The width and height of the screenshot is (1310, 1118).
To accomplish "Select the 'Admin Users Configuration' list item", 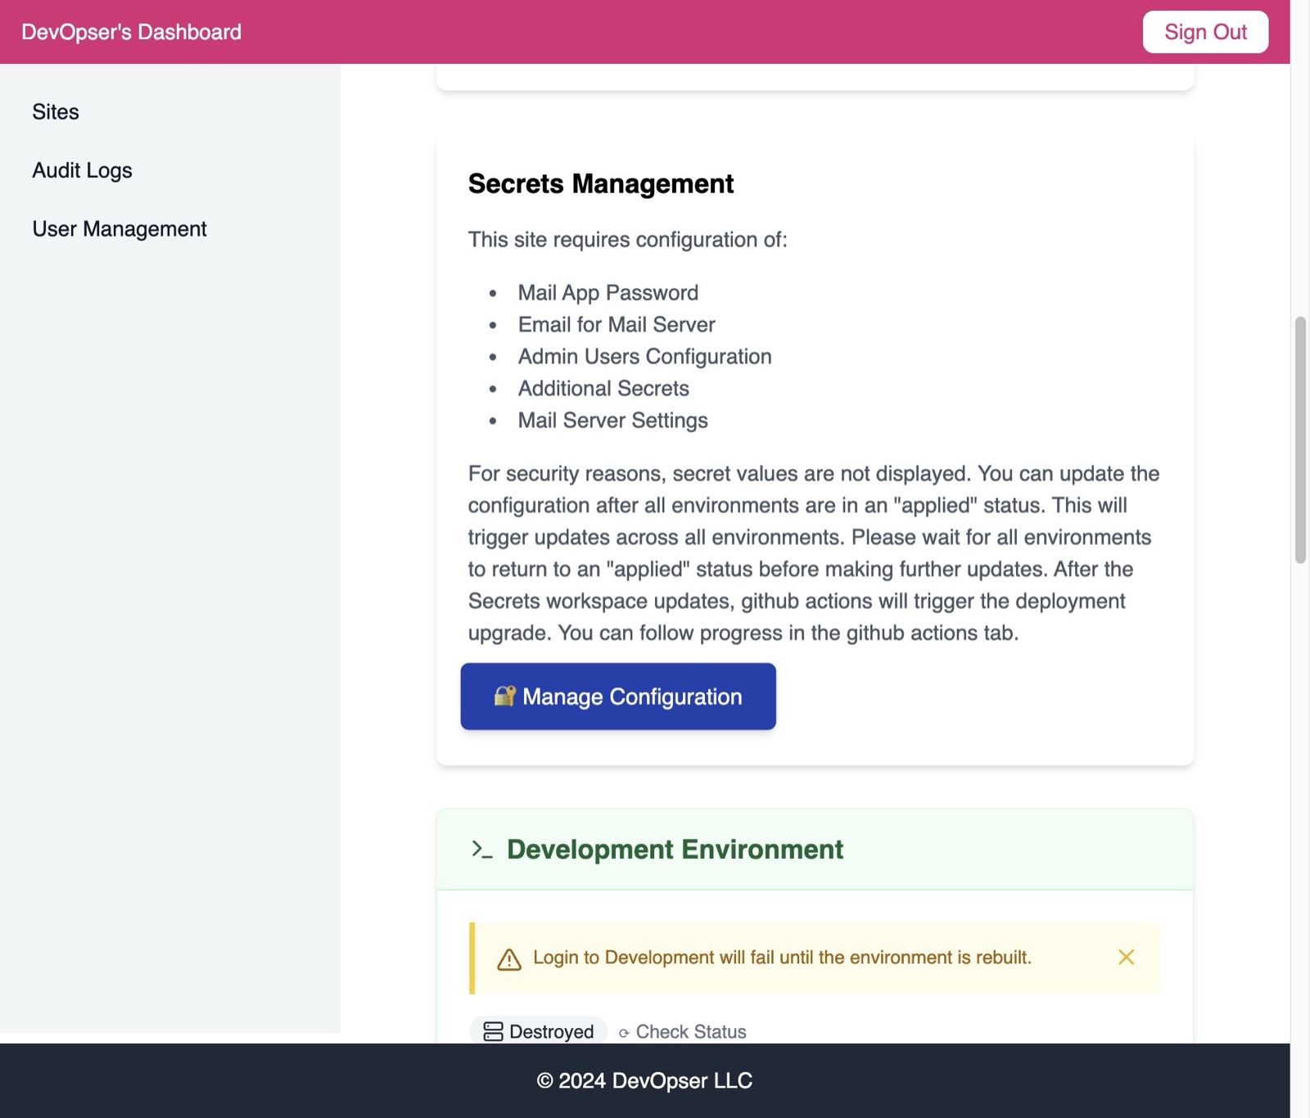I will pos(644,357).
